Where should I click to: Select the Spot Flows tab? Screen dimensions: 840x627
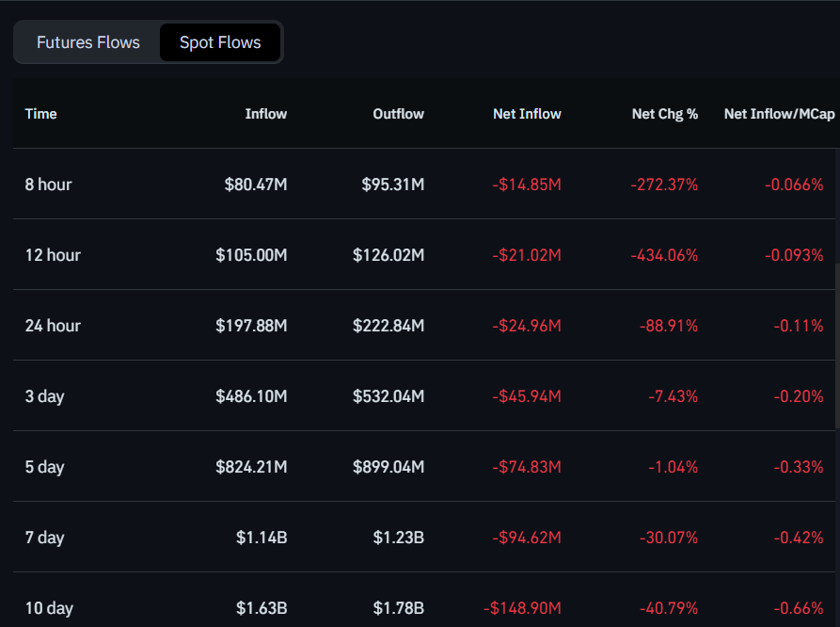tap(220, 42)
